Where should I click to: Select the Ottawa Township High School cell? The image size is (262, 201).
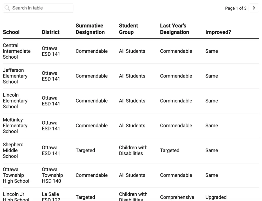pos(16,175)
